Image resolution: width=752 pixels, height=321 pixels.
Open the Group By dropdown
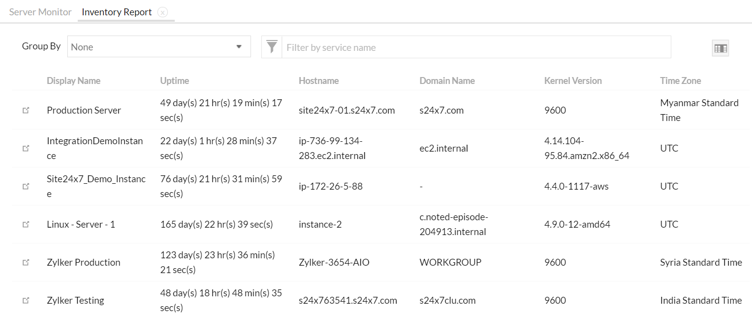pyautogui.click(x=158, y=46)
